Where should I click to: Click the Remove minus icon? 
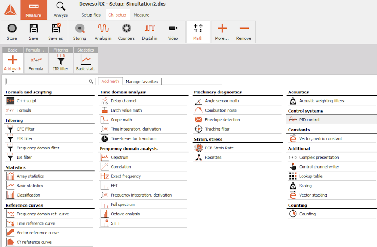(244, 28)
